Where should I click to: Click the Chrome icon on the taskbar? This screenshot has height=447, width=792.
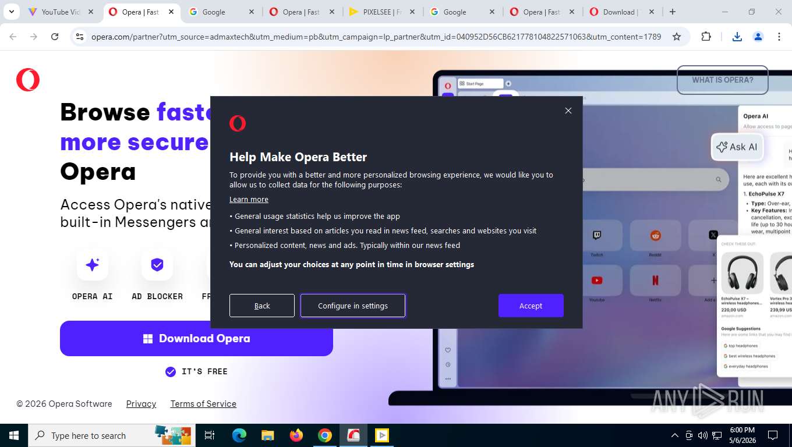pos(325,435)
